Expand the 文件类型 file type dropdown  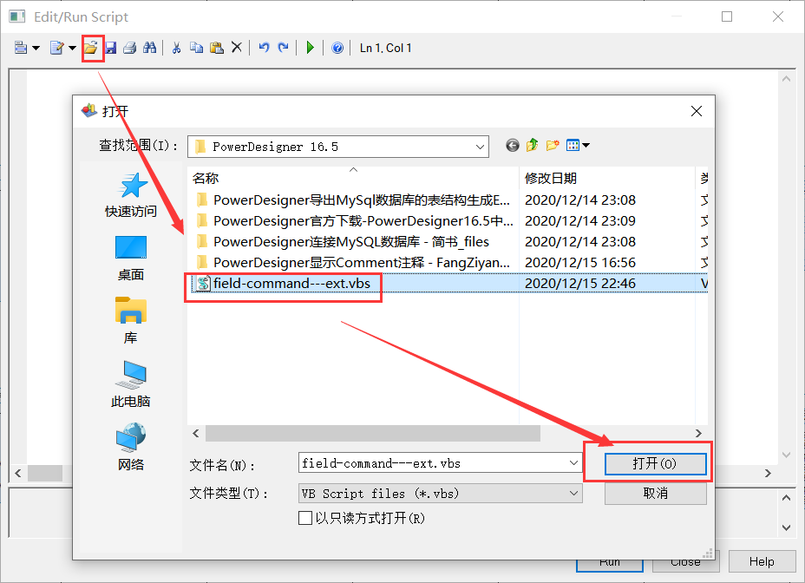point(573,493)
